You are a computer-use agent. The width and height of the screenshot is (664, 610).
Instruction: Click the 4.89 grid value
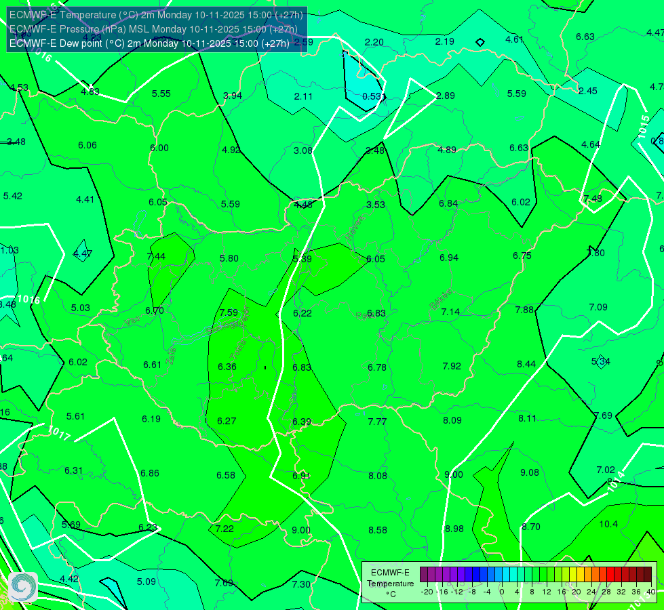point(447,150)
